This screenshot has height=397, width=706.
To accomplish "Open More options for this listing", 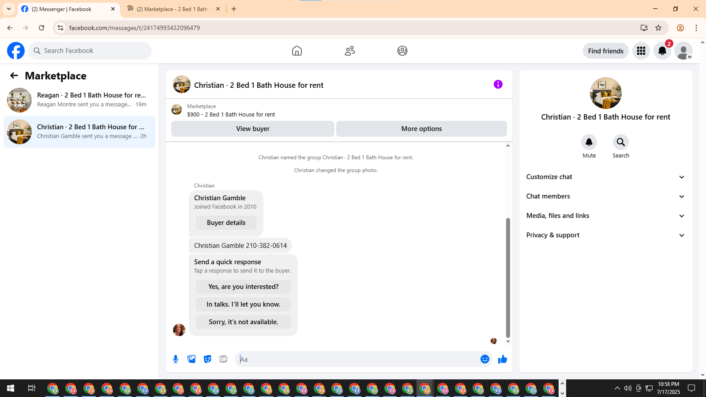I will (421, 129).
